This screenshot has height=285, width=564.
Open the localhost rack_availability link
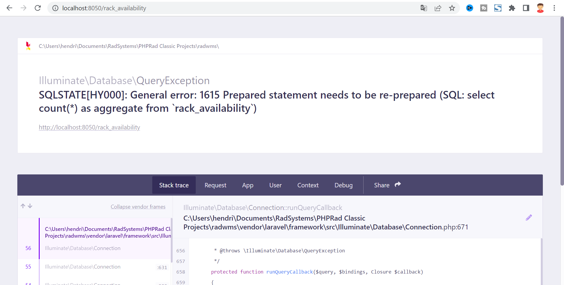[89, 127]
